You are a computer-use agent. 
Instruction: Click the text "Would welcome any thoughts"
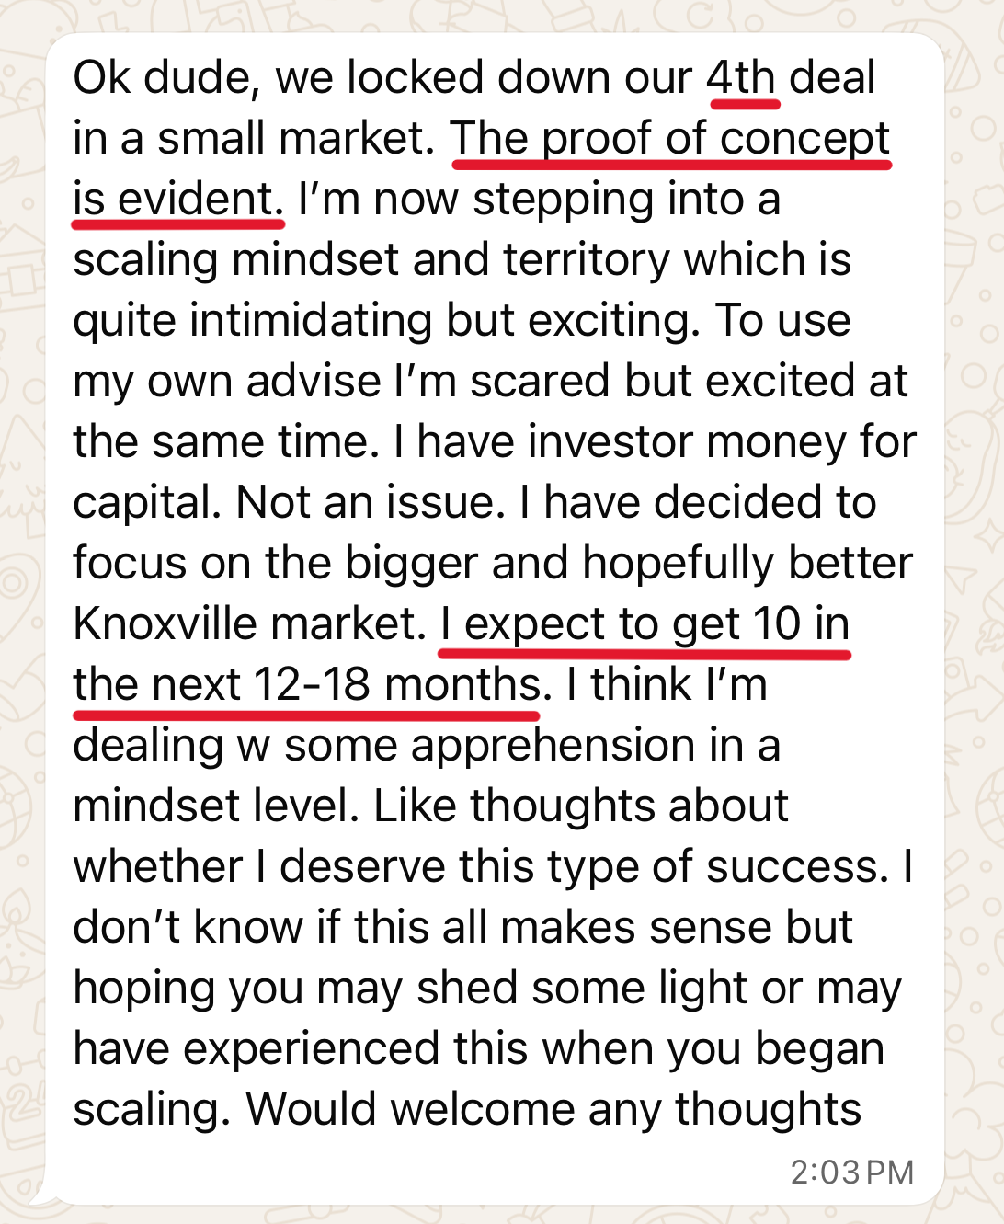pos(553,1109)
